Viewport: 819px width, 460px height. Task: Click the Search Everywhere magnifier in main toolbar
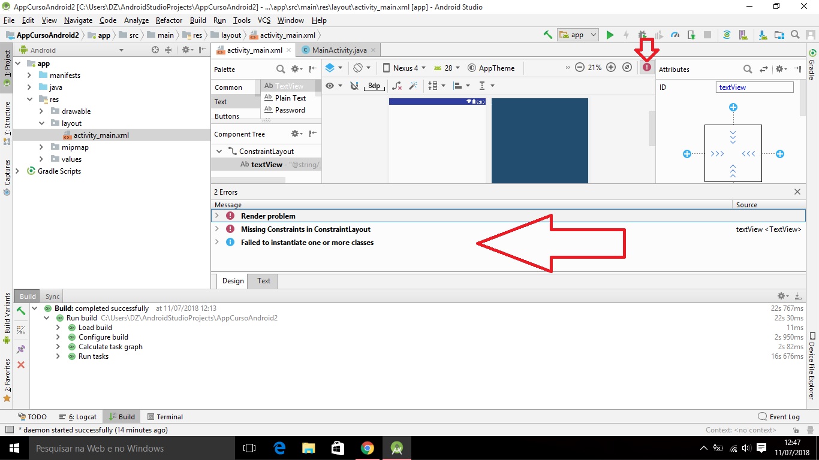(x=795, y=35)
